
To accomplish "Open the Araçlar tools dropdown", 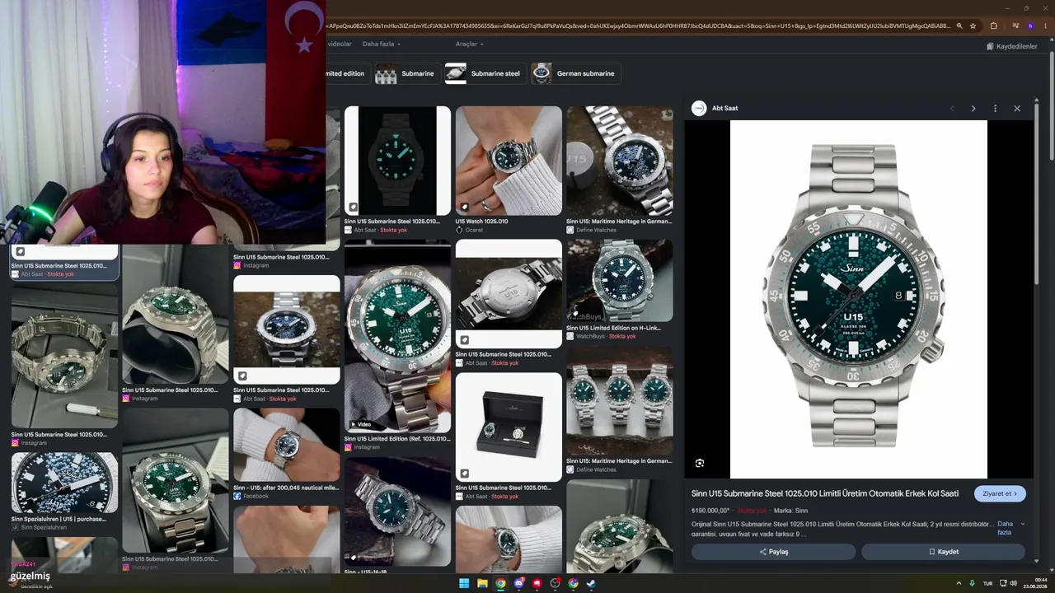I will tap(470, 44).
